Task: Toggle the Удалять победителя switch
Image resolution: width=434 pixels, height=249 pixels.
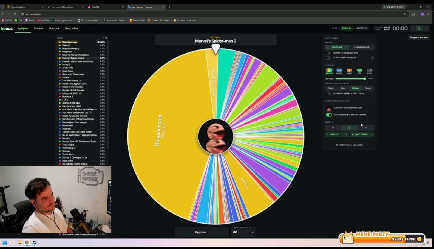Action: coord(328,53)
